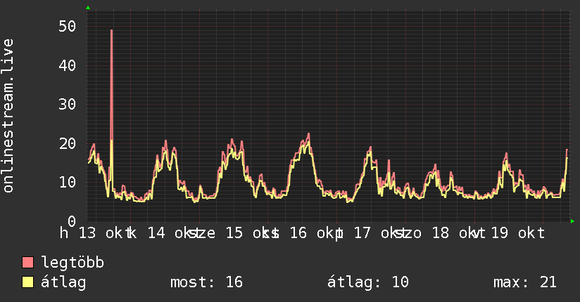
Task: Click y-axis label 10
Action: 68,182
